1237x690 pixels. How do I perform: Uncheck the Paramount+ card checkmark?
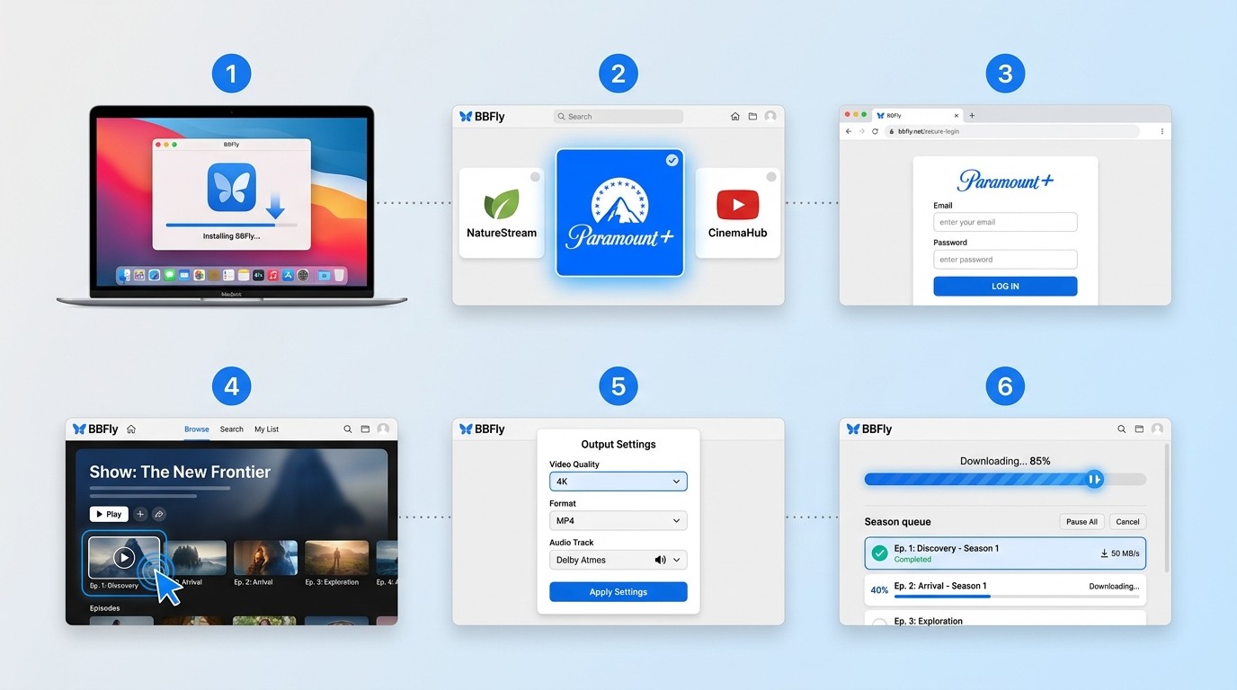point(672,160)
